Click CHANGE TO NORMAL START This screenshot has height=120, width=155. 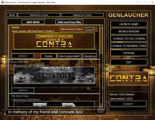(129, 46)
